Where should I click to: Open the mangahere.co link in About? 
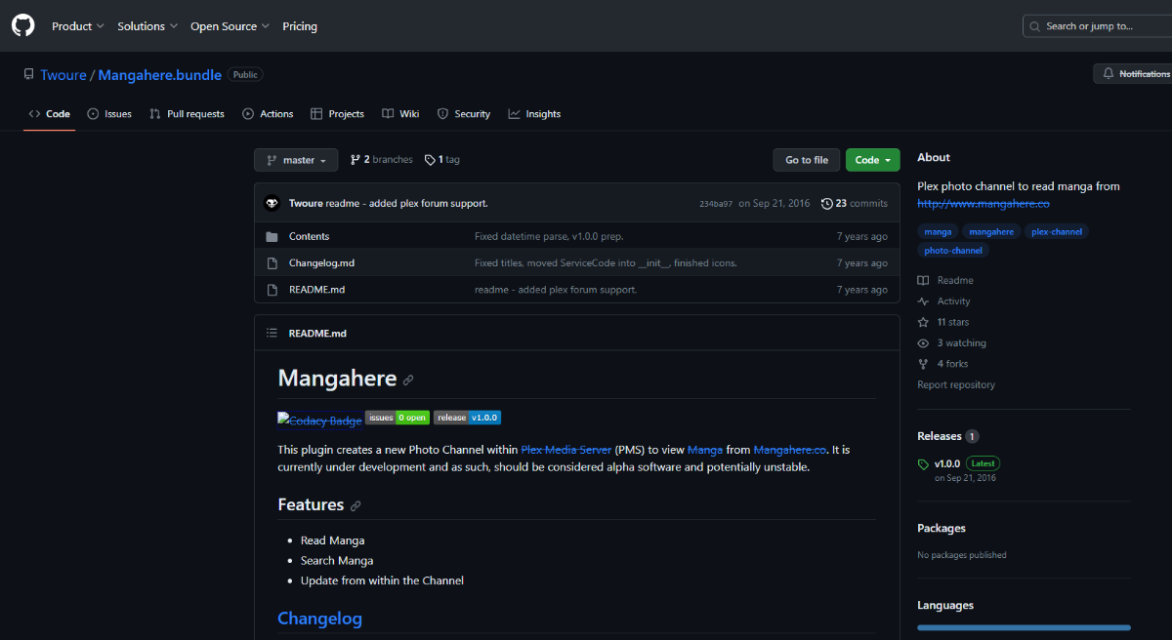(984, 204)
